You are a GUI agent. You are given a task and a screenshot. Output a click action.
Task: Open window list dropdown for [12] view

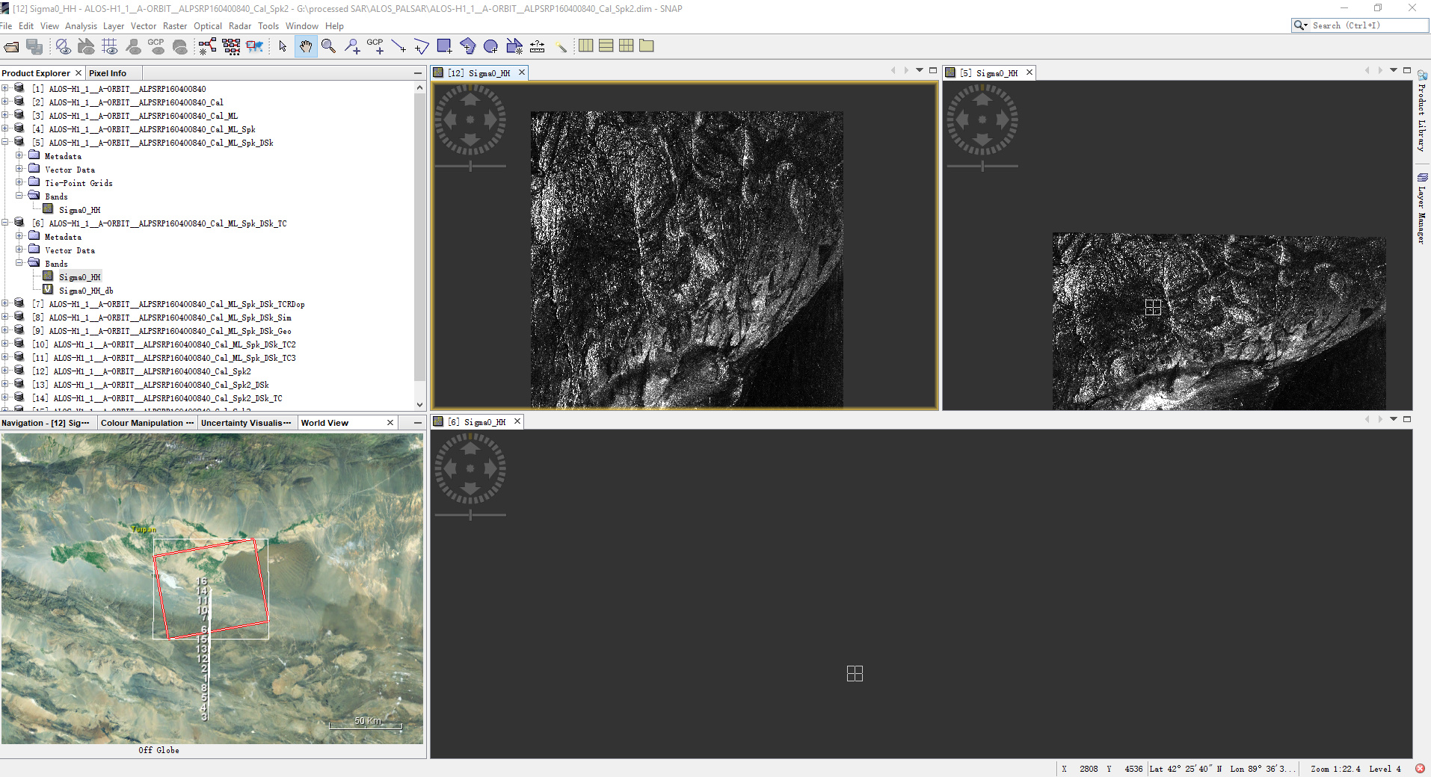tap(920, 70)
